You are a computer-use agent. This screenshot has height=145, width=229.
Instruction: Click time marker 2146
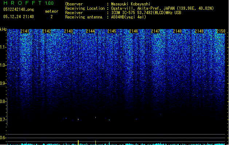click(x=134, y=31)
